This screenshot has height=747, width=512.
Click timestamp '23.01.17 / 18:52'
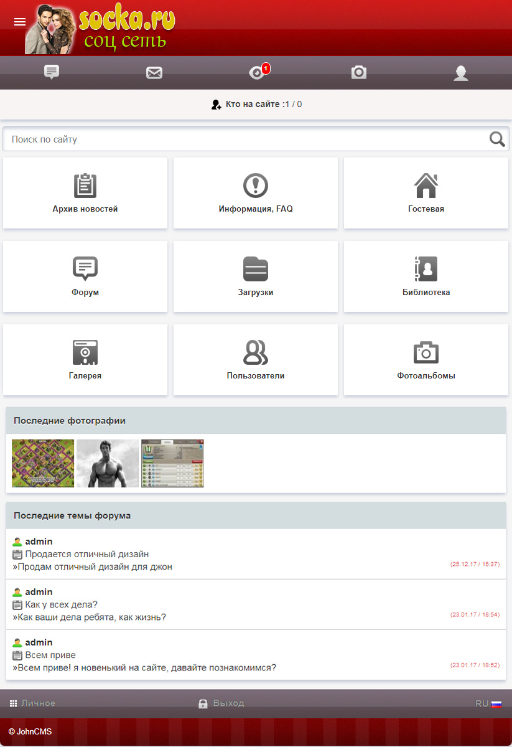click(475, 665)
